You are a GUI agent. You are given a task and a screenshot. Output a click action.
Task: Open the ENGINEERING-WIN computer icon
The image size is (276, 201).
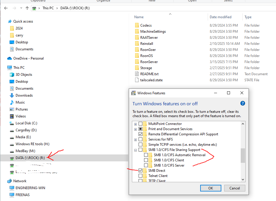point(12,188)
